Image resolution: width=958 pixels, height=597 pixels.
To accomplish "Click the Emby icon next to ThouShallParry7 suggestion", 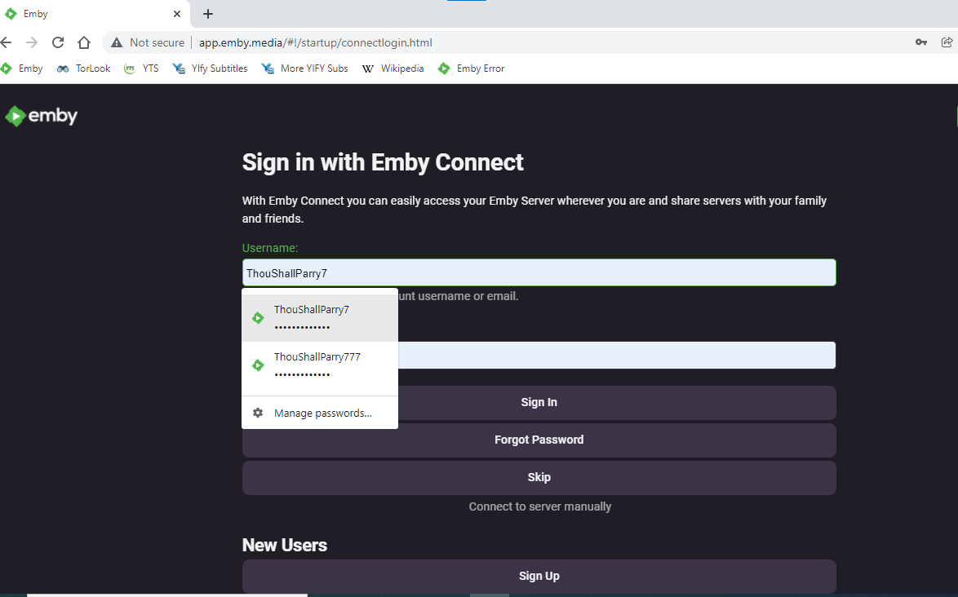I will [x=258, y=318].
